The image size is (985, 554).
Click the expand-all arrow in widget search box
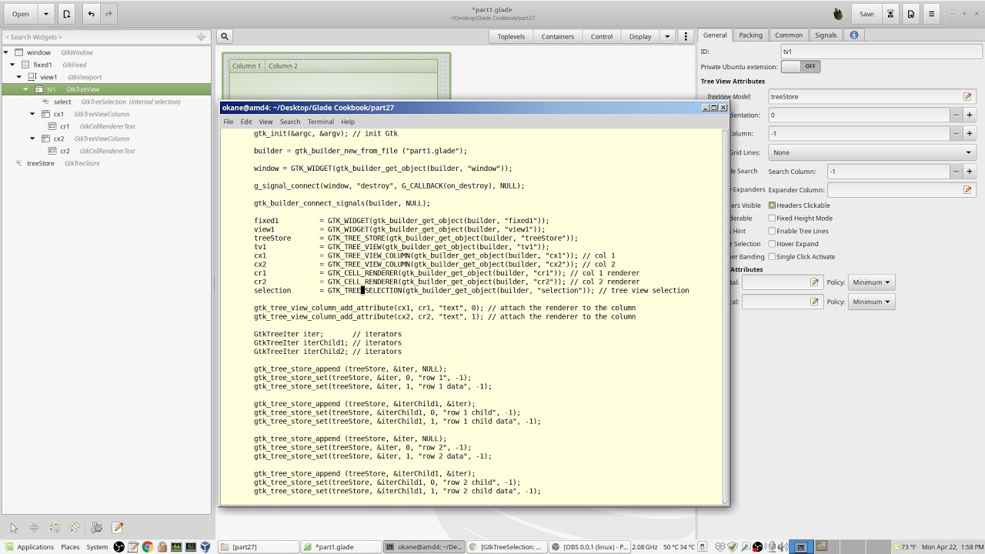tap(202, 37)
